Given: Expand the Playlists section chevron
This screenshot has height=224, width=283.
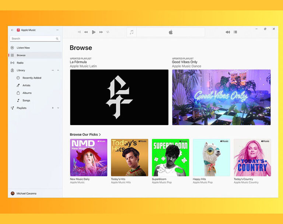Looking at the screenshot, I should click(x=58, y=108).
